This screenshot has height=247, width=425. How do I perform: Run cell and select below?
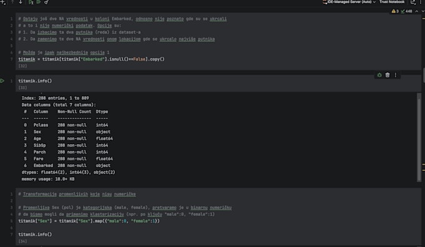[31, 2]
